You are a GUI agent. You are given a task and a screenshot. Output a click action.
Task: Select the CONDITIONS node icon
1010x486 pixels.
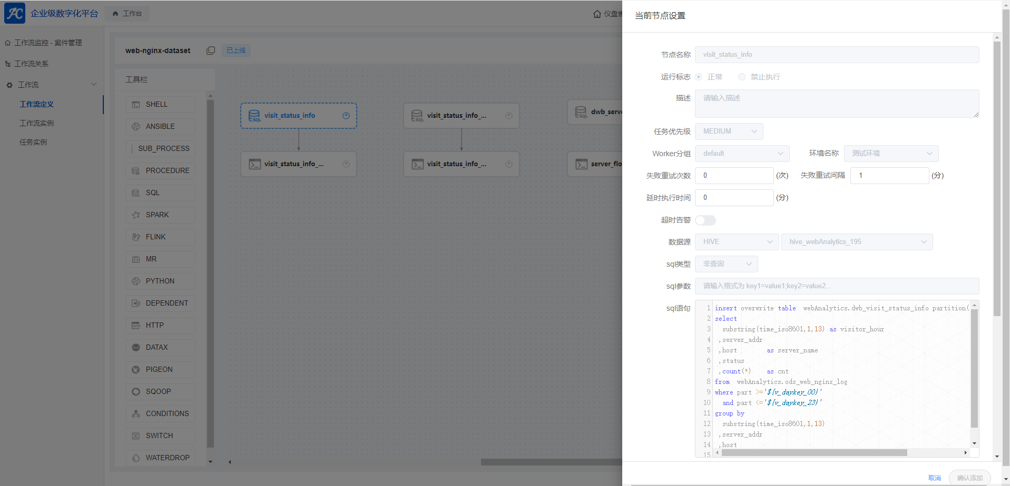pos(136,414)
